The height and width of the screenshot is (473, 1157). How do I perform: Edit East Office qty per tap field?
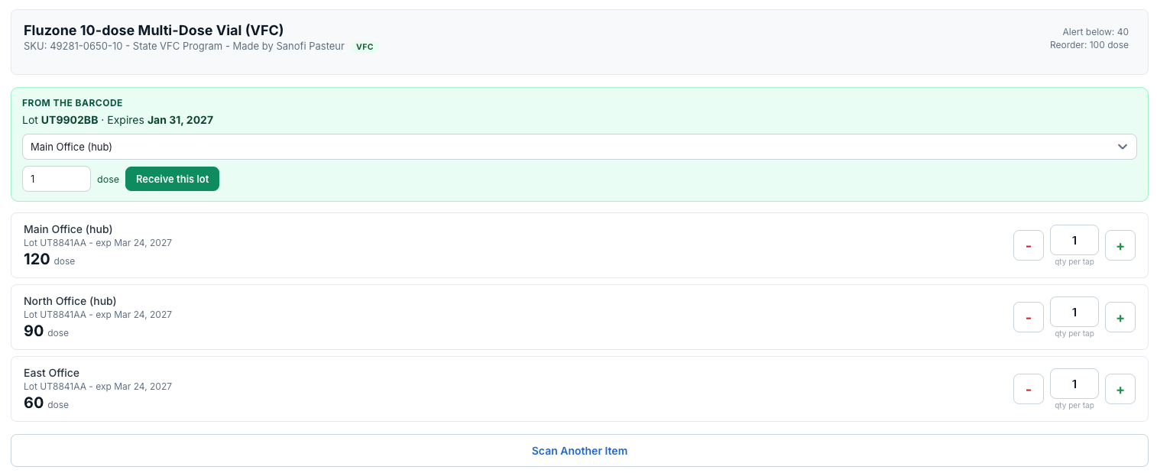coord(1074,384)
